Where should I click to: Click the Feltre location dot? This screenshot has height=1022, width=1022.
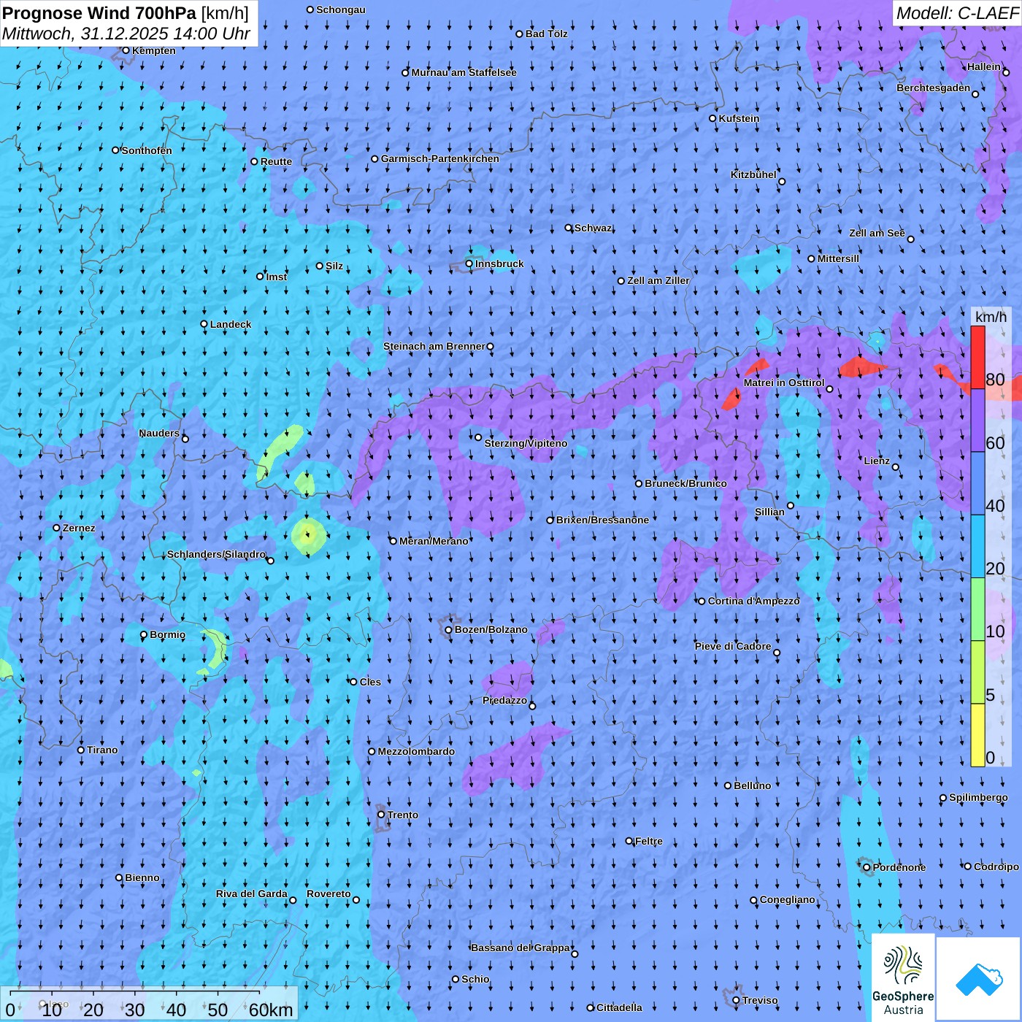[629, 841]
